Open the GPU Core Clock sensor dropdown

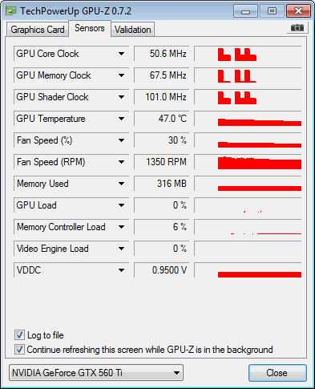coord(121,54)
